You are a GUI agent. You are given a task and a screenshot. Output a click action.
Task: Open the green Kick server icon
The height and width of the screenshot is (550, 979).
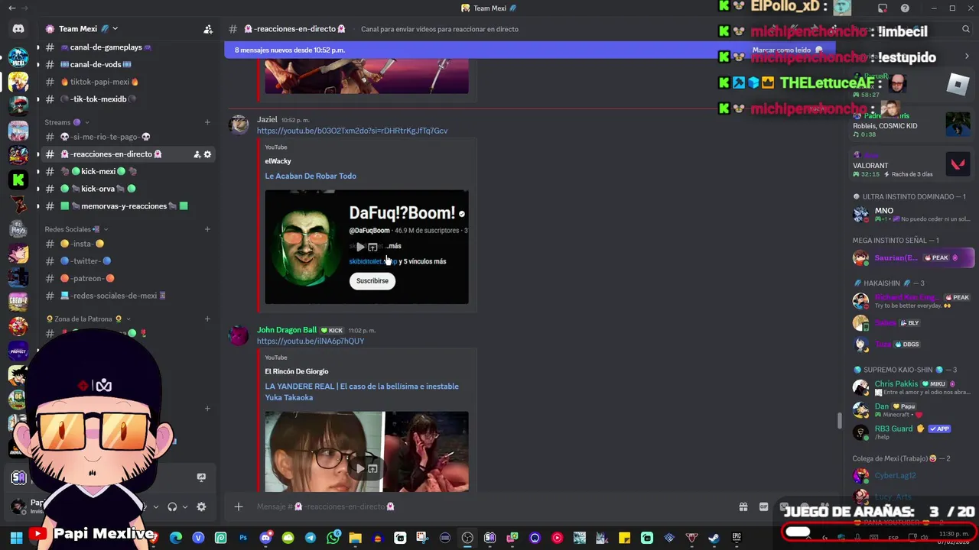(x=18, y=180)
